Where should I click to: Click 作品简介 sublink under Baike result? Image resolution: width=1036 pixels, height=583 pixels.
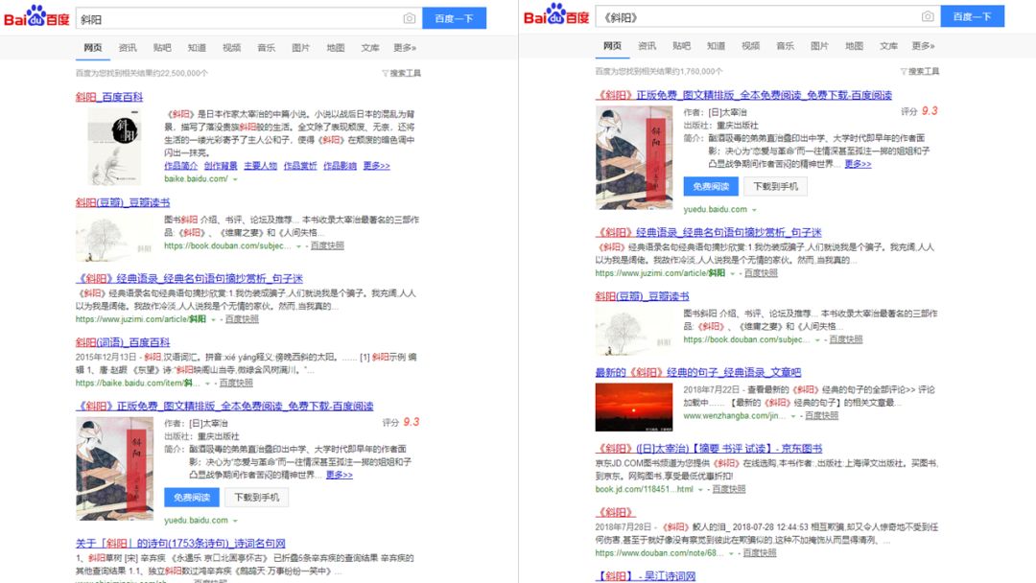(180, 166)
